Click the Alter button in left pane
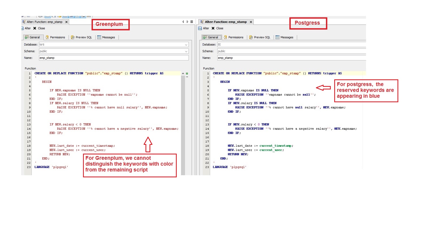The width and height of the screenshot is (425, 229). click(26, 28)
